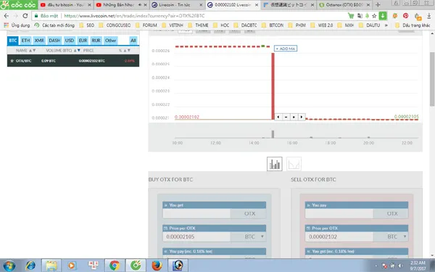Open the Windows Start button

pos(9,265)
